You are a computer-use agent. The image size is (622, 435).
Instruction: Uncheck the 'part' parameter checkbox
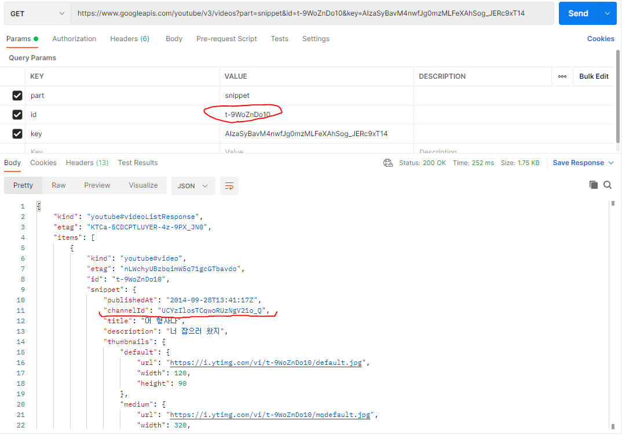point(17,96)
